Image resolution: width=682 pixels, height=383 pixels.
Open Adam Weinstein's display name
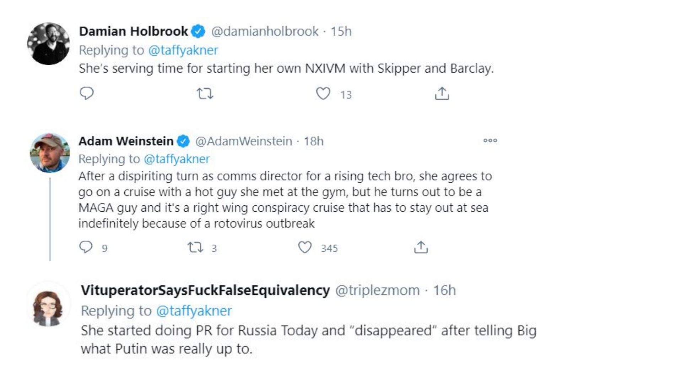tap(126, 141)
